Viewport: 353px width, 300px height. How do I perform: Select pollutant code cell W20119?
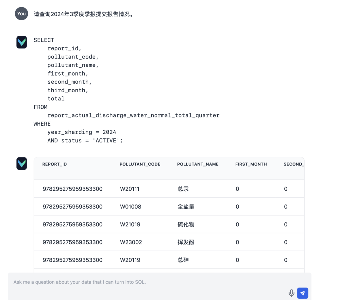click(x=130, y=260)
